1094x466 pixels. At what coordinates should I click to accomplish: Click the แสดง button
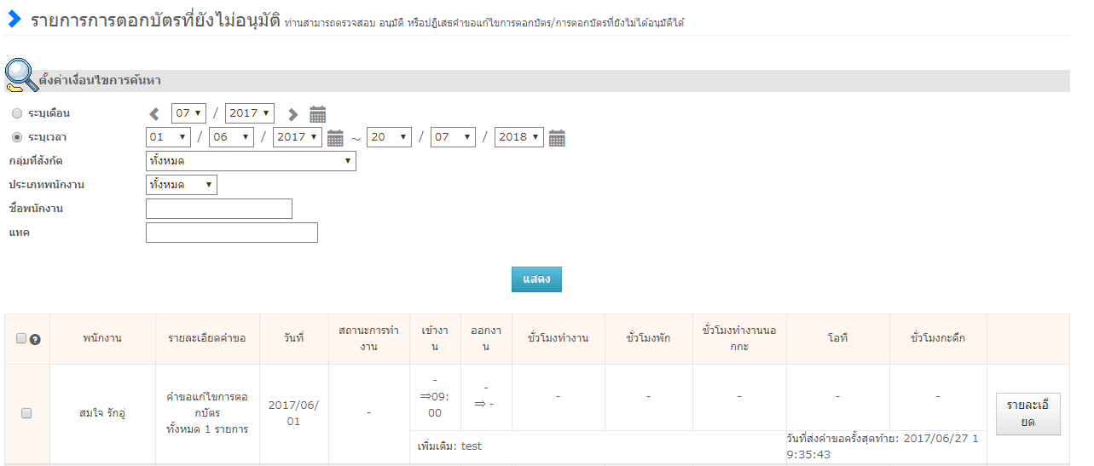pos(536,279)
